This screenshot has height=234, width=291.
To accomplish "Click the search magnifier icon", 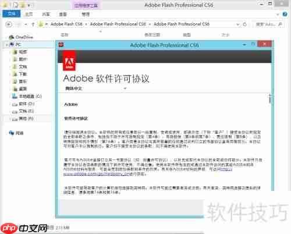I will 280,24.
